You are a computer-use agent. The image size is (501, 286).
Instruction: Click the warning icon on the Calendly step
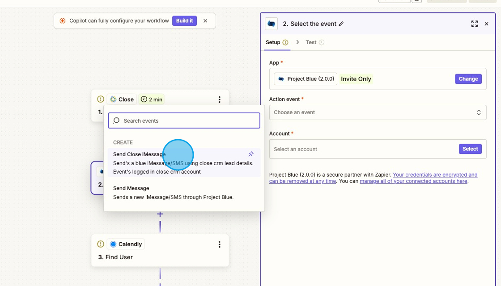(x=101, y=244)
